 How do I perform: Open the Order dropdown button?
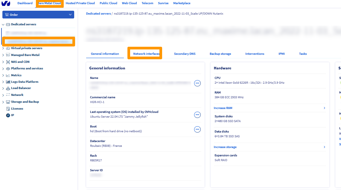[38, 15]
